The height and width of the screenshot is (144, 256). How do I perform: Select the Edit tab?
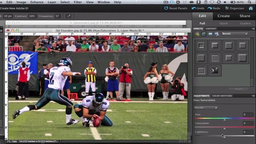[x=202, y=16]
